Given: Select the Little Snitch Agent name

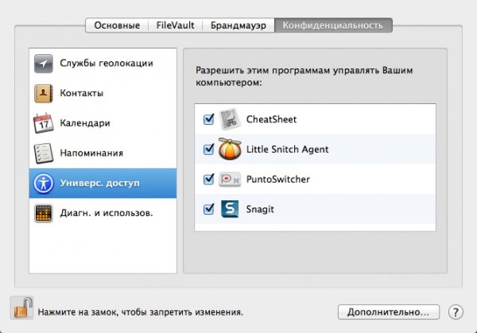Looking at the screenshot, I should coord(288,149).
